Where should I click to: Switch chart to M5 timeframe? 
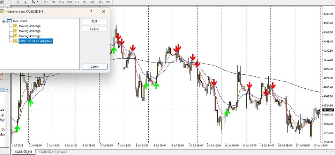pos(54,2)
